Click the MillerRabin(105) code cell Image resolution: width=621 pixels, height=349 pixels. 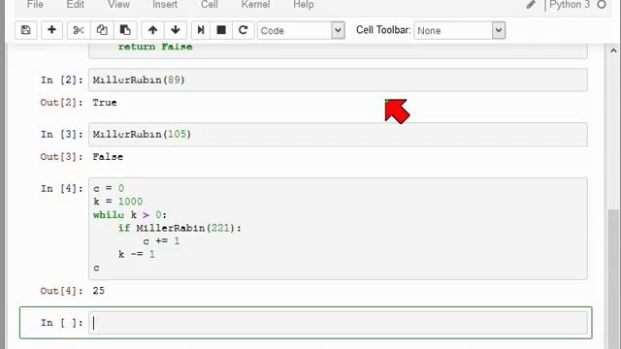coord(338,134)
